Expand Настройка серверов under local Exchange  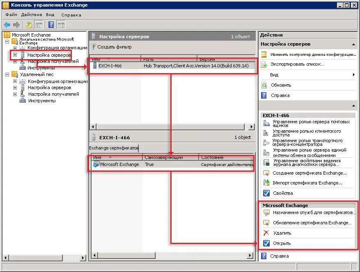coord(15,55)
